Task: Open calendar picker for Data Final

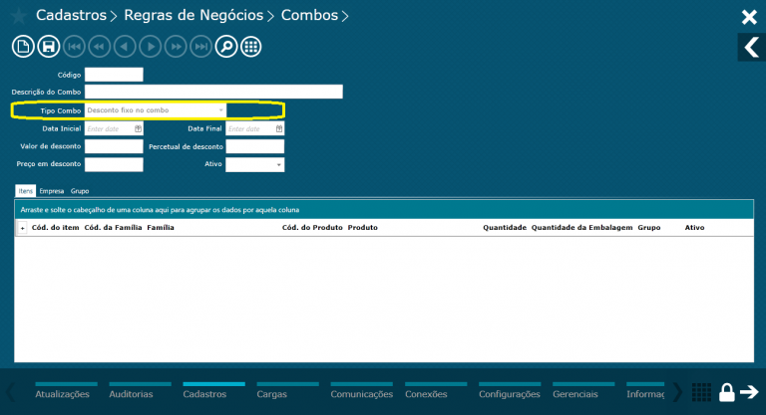Action: 279,128
